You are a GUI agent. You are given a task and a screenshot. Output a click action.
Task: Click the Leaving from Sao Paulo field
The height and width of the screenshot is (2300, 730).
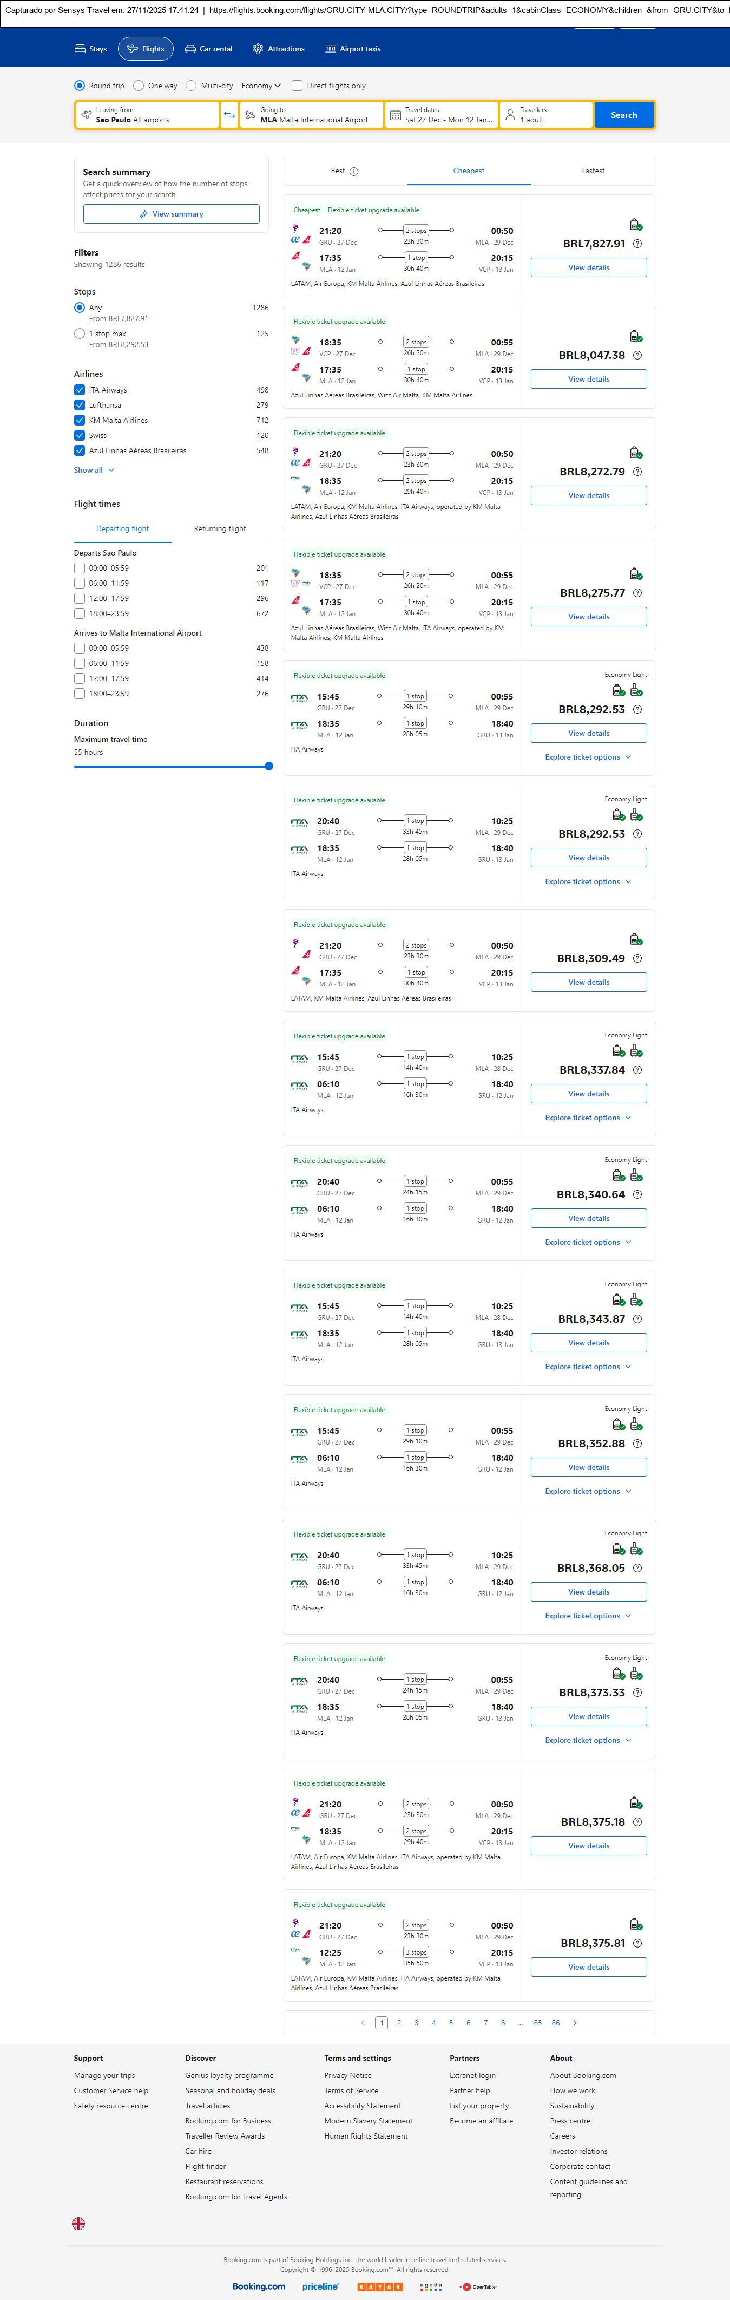[x=147, y=115]
